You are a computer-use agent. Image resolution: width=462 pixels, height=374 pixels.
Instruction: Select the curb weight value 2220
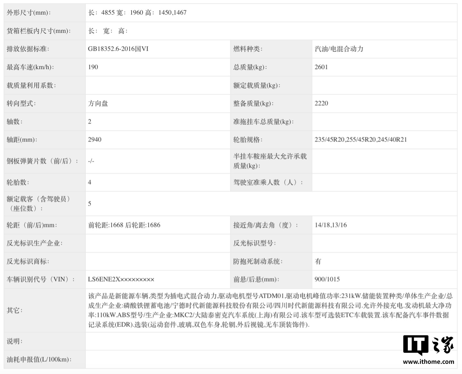(321, 103)
